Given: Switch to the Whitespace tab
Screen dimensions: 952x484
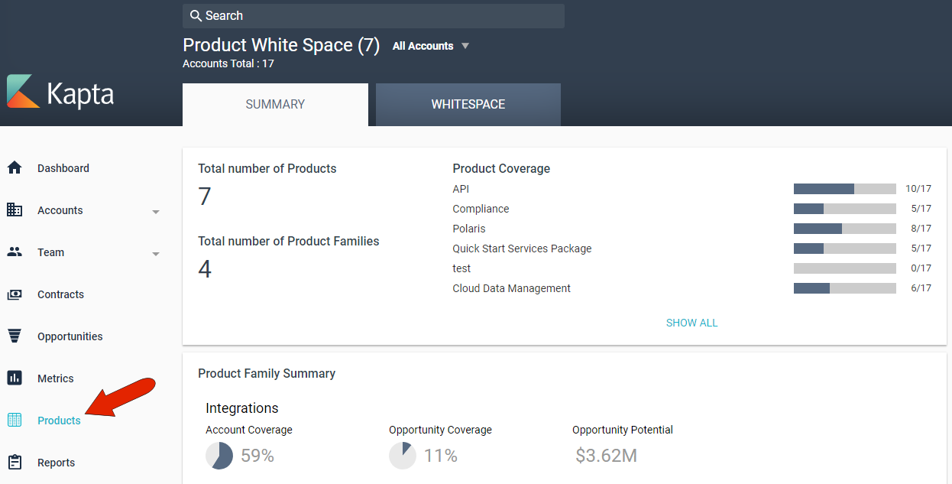Looking at the screenshot, I should 468,105.
